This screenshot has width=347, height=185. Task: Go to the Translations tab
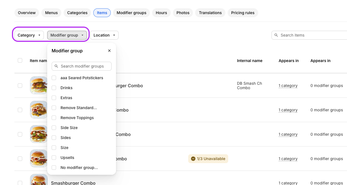210,13
